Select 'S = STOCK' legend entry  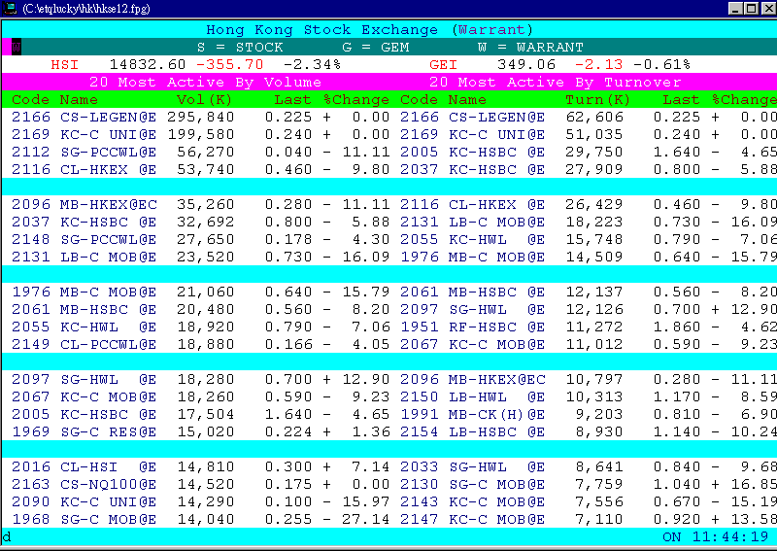tap(240, 47)
